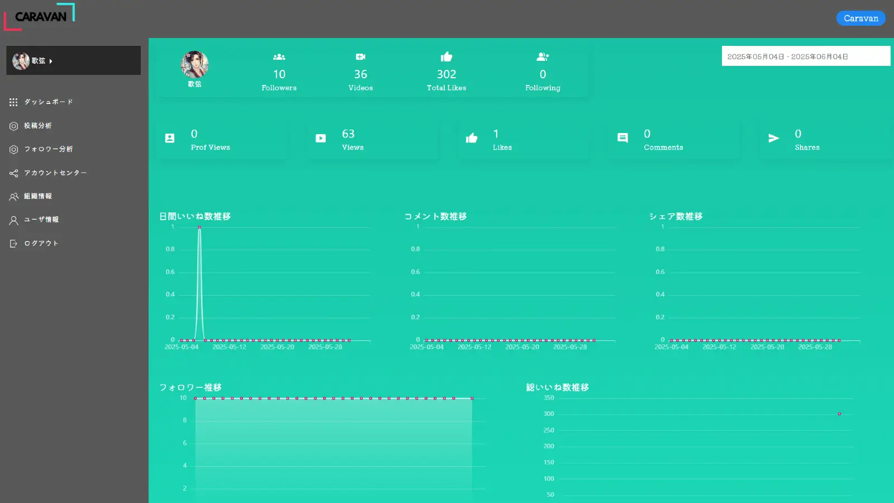Viewport: 894px width, 503px height.
Task: Open the date range picker field
Action: point(805,56)
